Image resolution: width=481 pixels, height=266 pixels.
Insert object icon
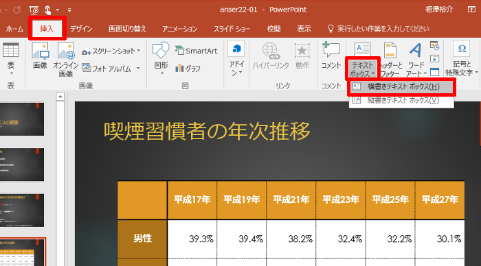(x=434, y=72)
